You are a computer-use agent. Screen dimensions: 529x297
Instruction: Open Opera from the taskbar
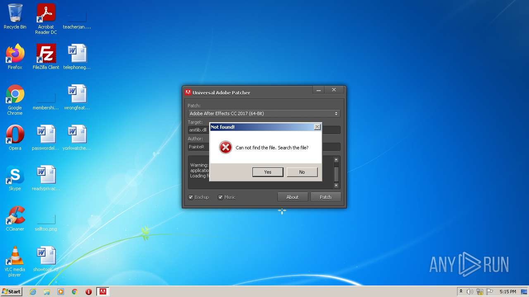coord(88,292)
